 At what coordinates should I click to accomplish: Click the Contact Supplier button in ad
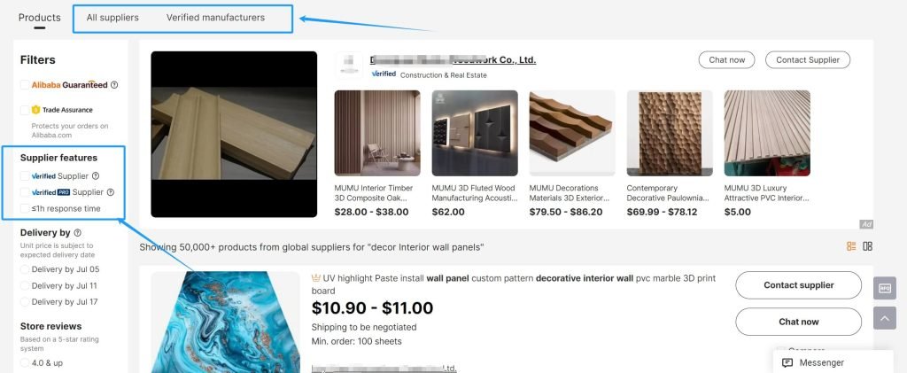808,60
